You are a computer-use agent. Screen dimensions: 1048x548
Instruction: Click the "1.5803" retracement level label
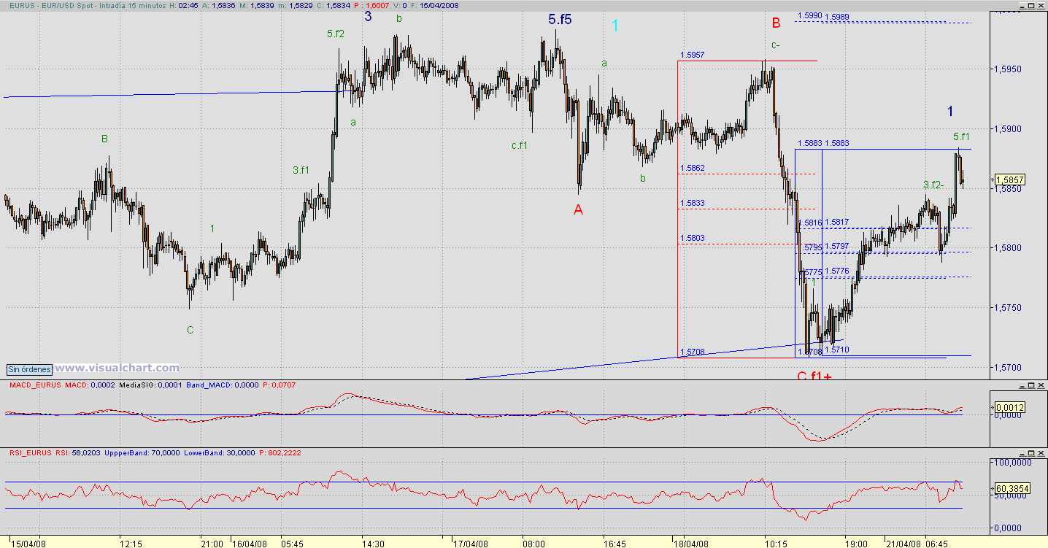[692, 238]
